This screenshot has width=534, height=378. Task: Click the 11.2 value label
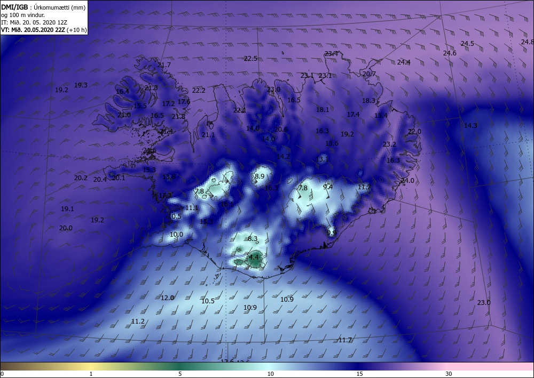click(x=138, y=321)
